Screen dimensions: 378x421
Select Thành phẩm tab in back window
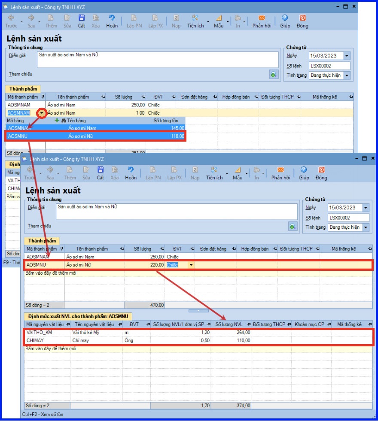point(23,89)
